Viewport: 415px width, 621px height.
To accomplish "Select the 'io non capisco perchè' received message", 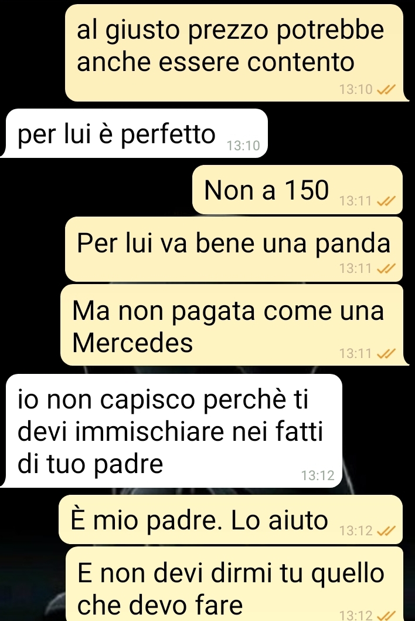I will (172, 430).
